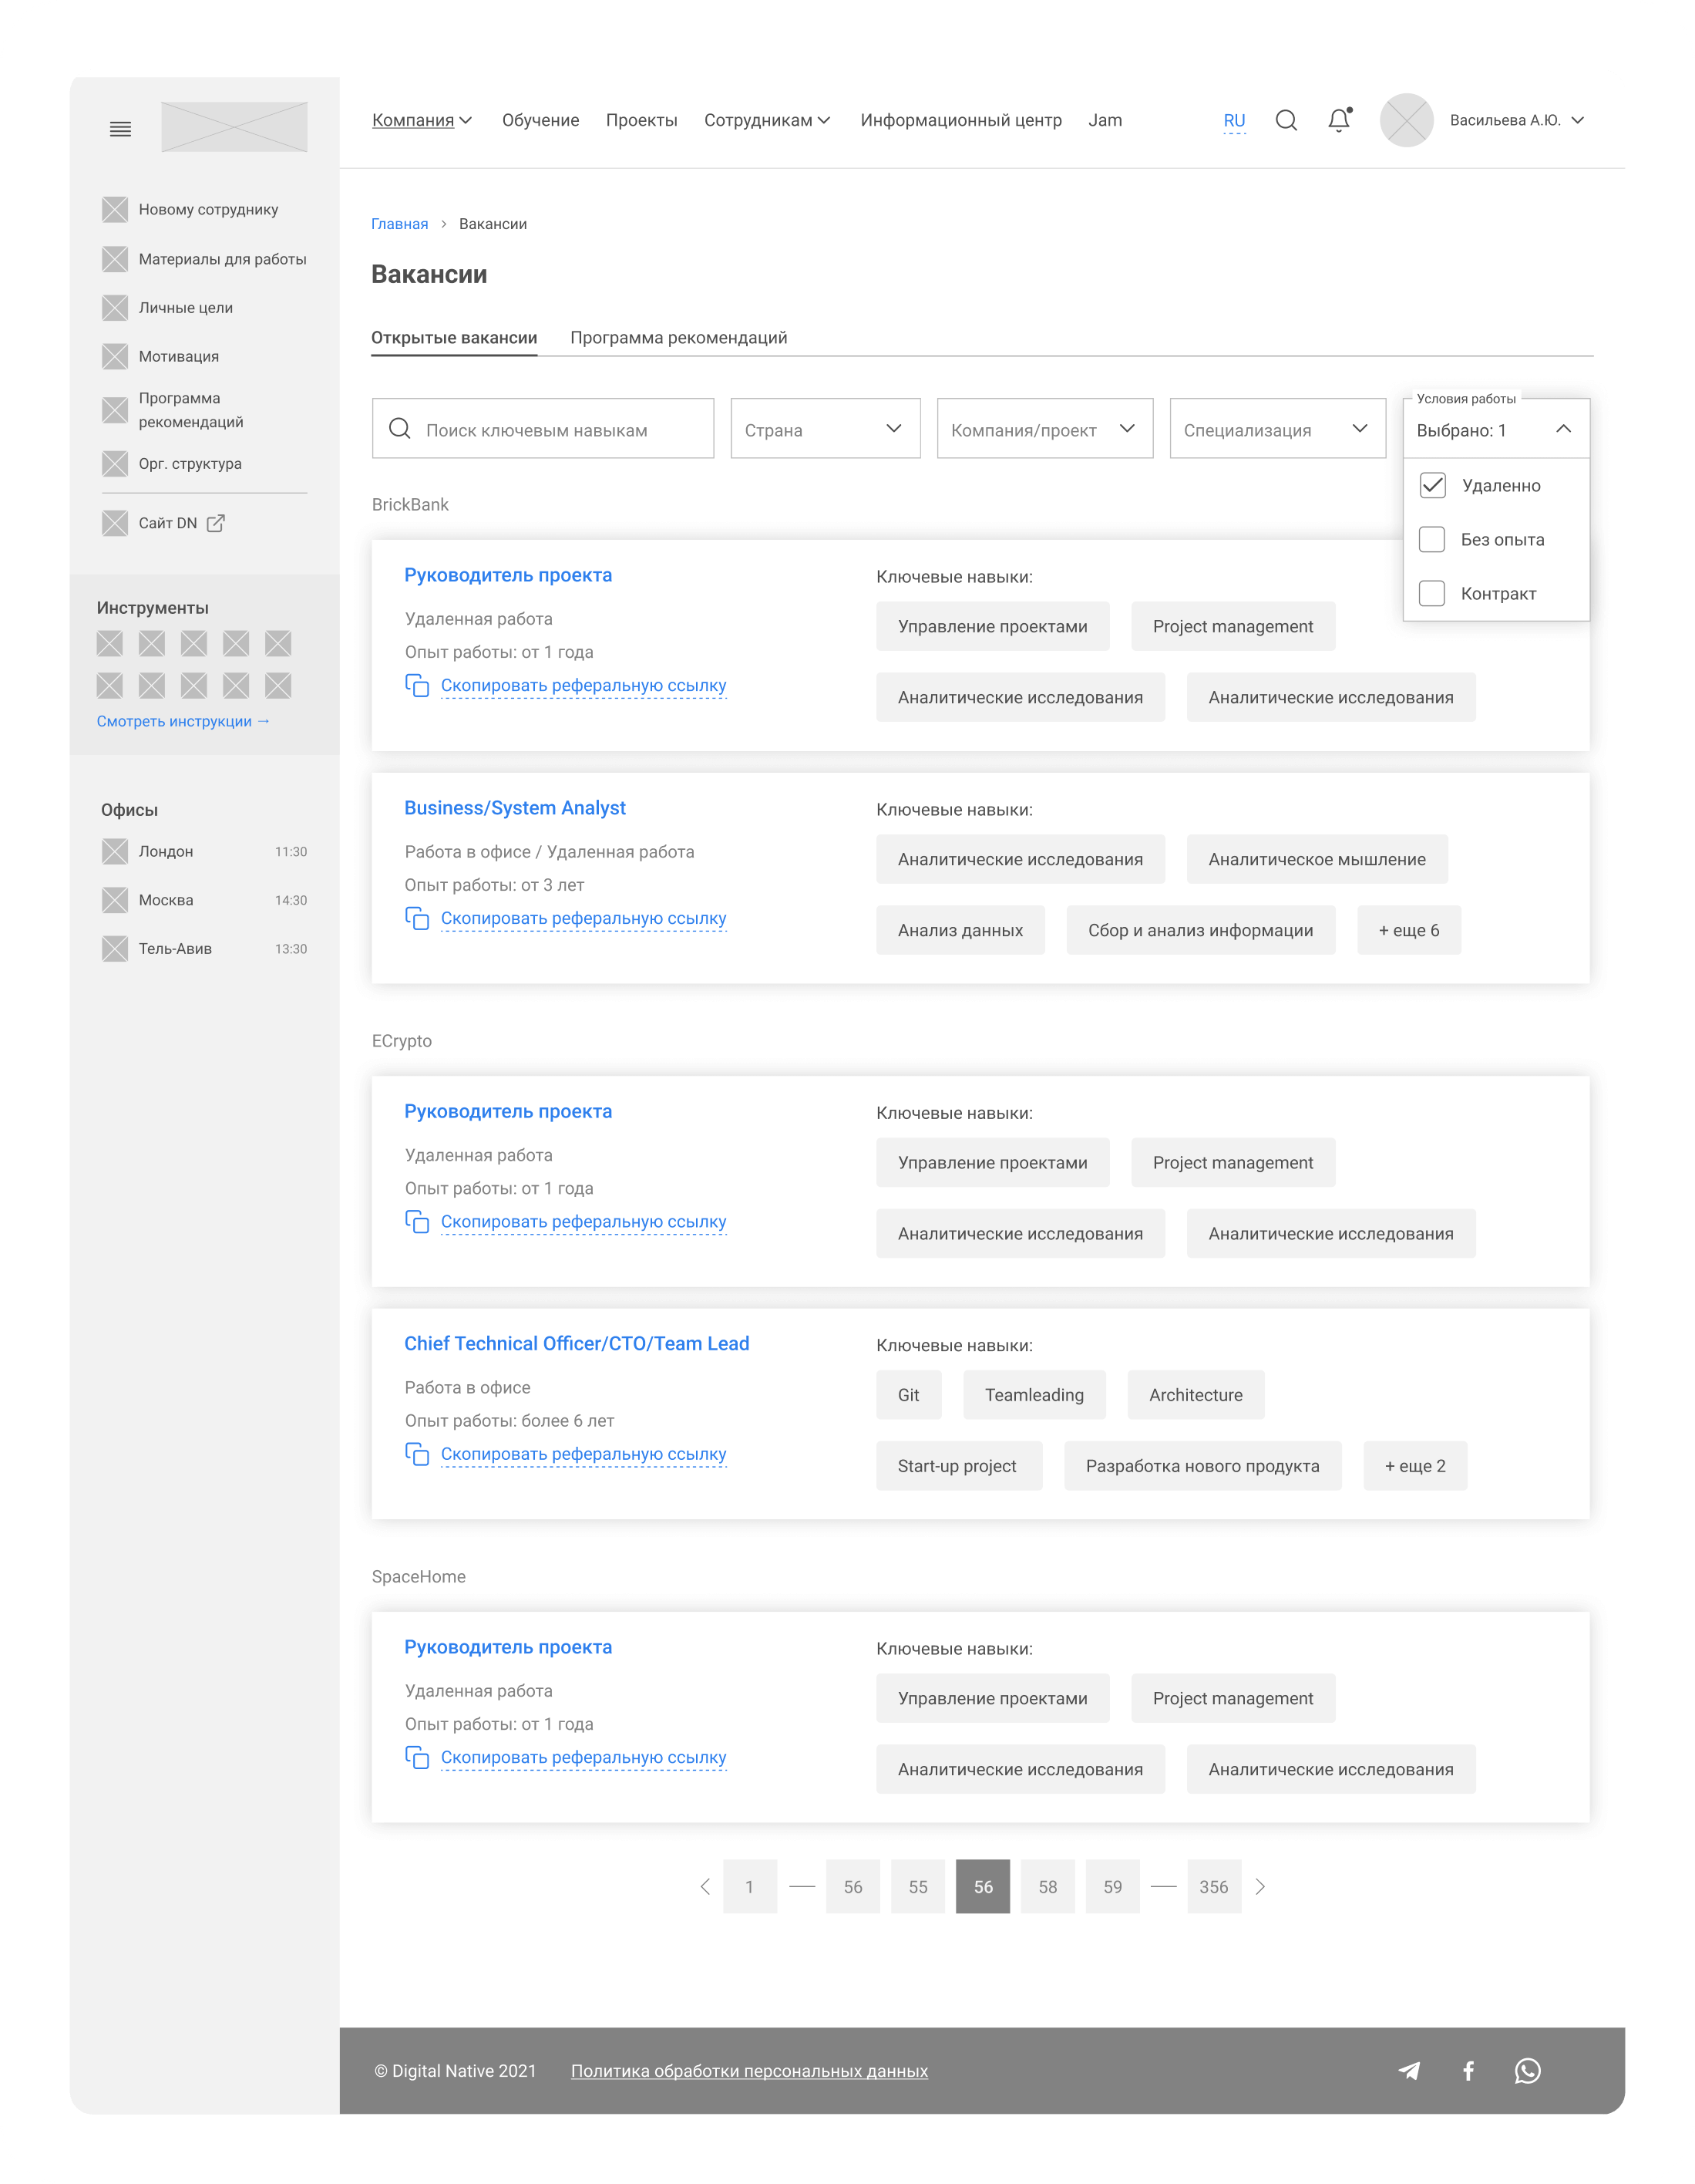Expand the Страна dropdown
1695x2184 pixels.
[x=825, y=429]
